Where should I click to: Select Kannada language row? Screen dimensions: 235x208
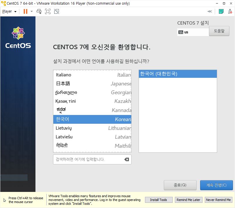point(92,110)
